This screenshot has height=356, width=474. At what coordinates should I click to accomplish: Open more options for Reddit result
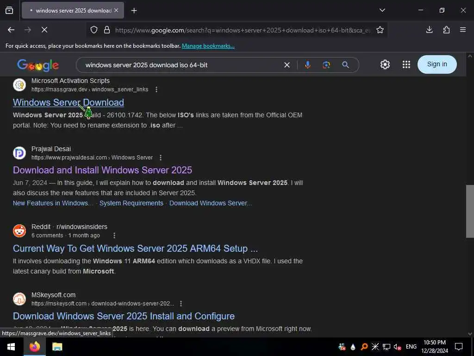tap(114, 235)
